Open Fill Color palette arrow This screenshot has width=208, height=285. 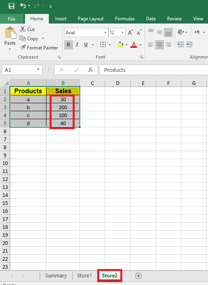127,45
